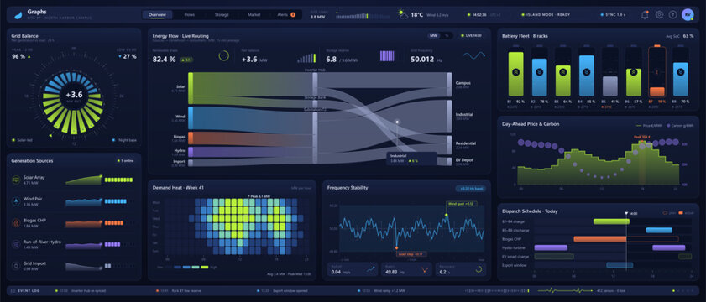Click the charge icon on battery rack B1
The height and width of the screenshot is (302, 706).
coord(516,72)
